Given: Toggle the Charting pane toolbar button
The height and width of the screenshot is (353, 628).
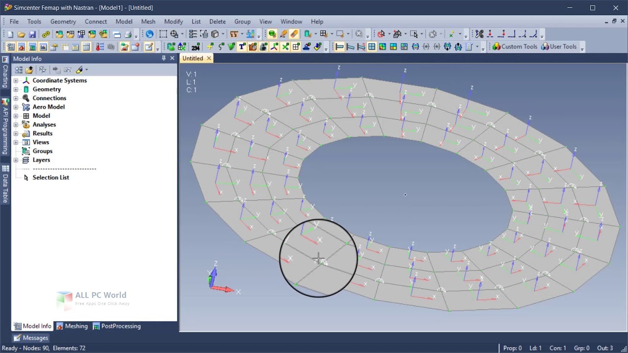Looking at the screenshot, I should click(x=43, y=47).
